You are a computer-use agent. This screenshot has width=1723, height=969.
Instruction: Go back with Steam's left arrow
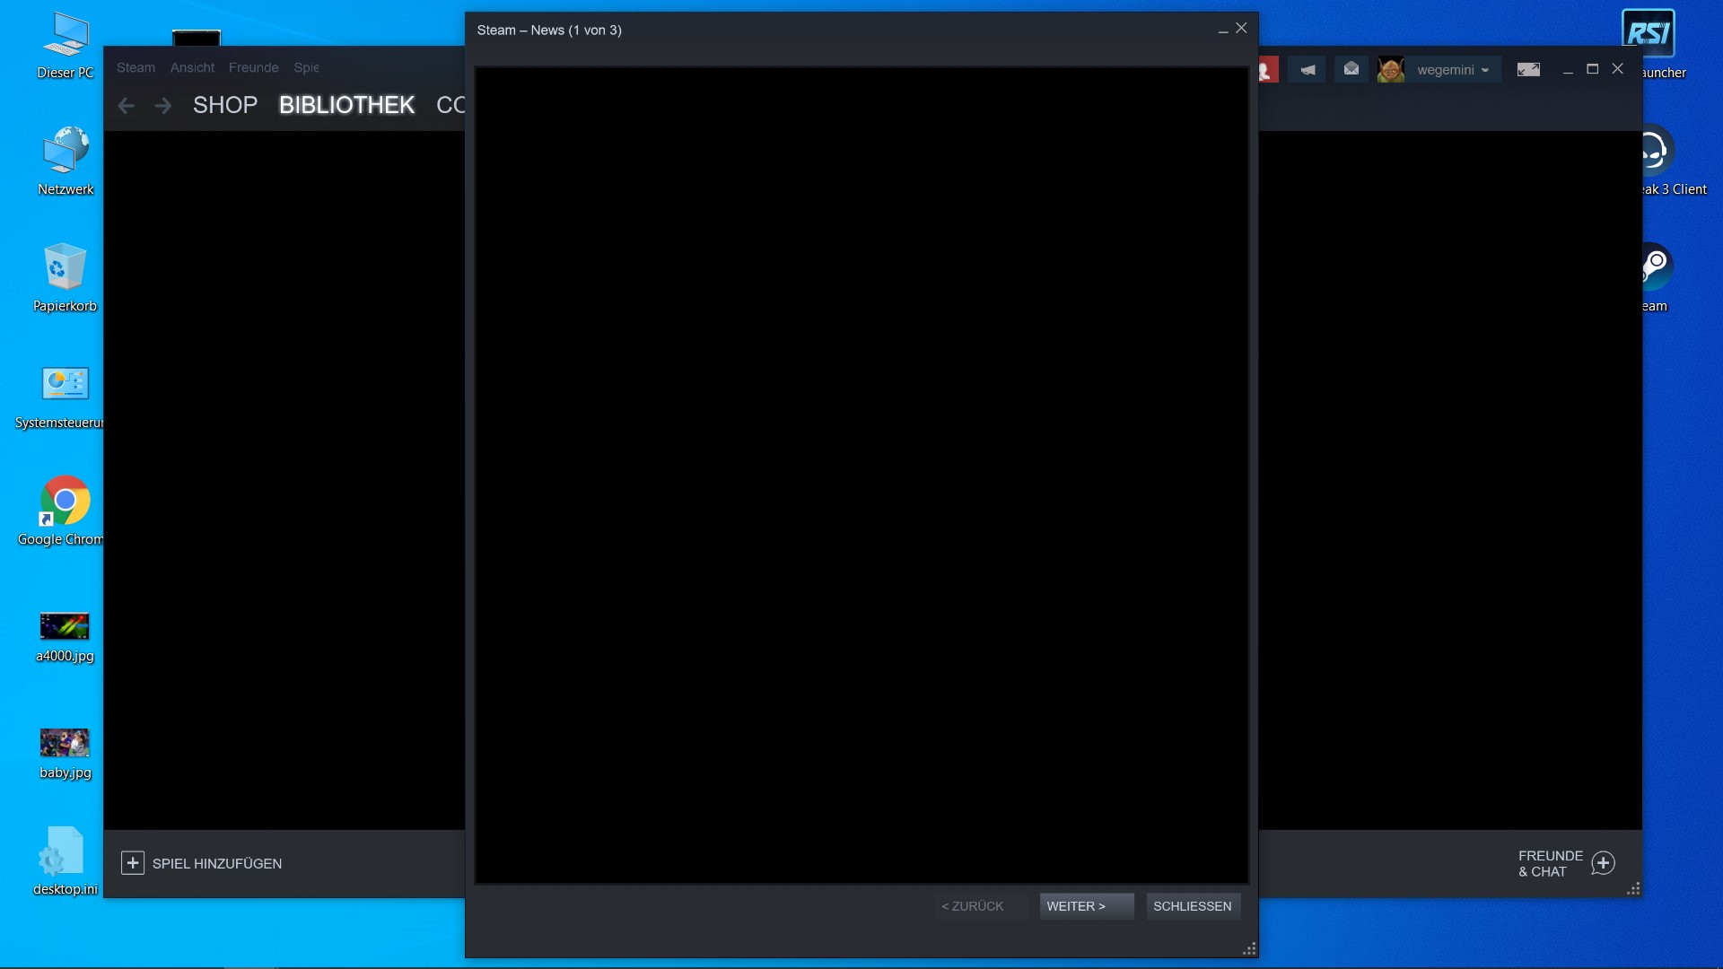click(127, 106)
